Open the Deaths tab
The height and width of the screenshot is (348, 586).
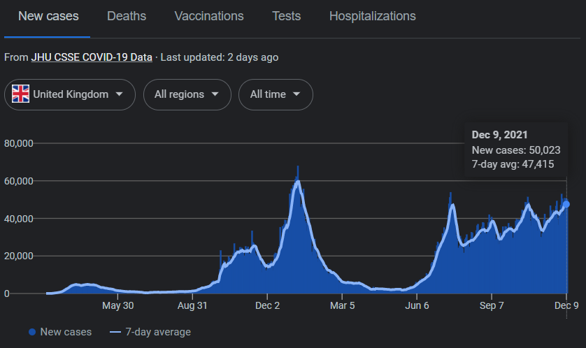pos(127,16)
